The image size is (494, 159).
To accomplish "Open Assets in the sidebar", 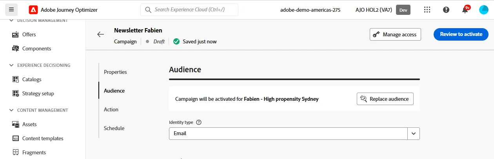I will pyautogui.click(x=29, y=124).
